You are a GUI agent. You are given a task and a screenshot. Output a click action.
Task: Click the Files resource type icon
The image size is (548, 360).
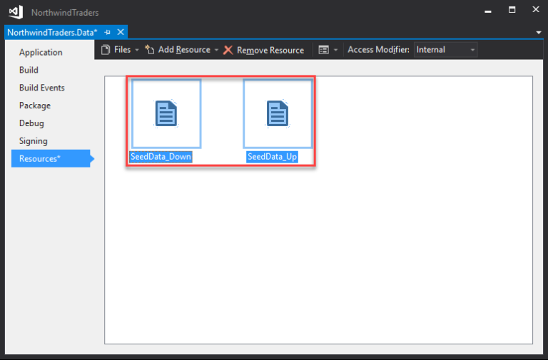click(106, 50)
